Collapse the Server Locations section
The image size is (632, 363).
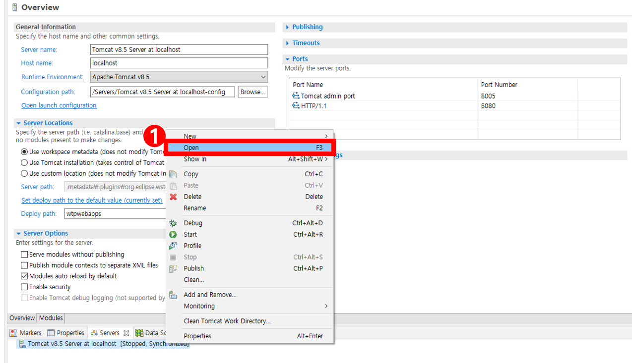18,123
